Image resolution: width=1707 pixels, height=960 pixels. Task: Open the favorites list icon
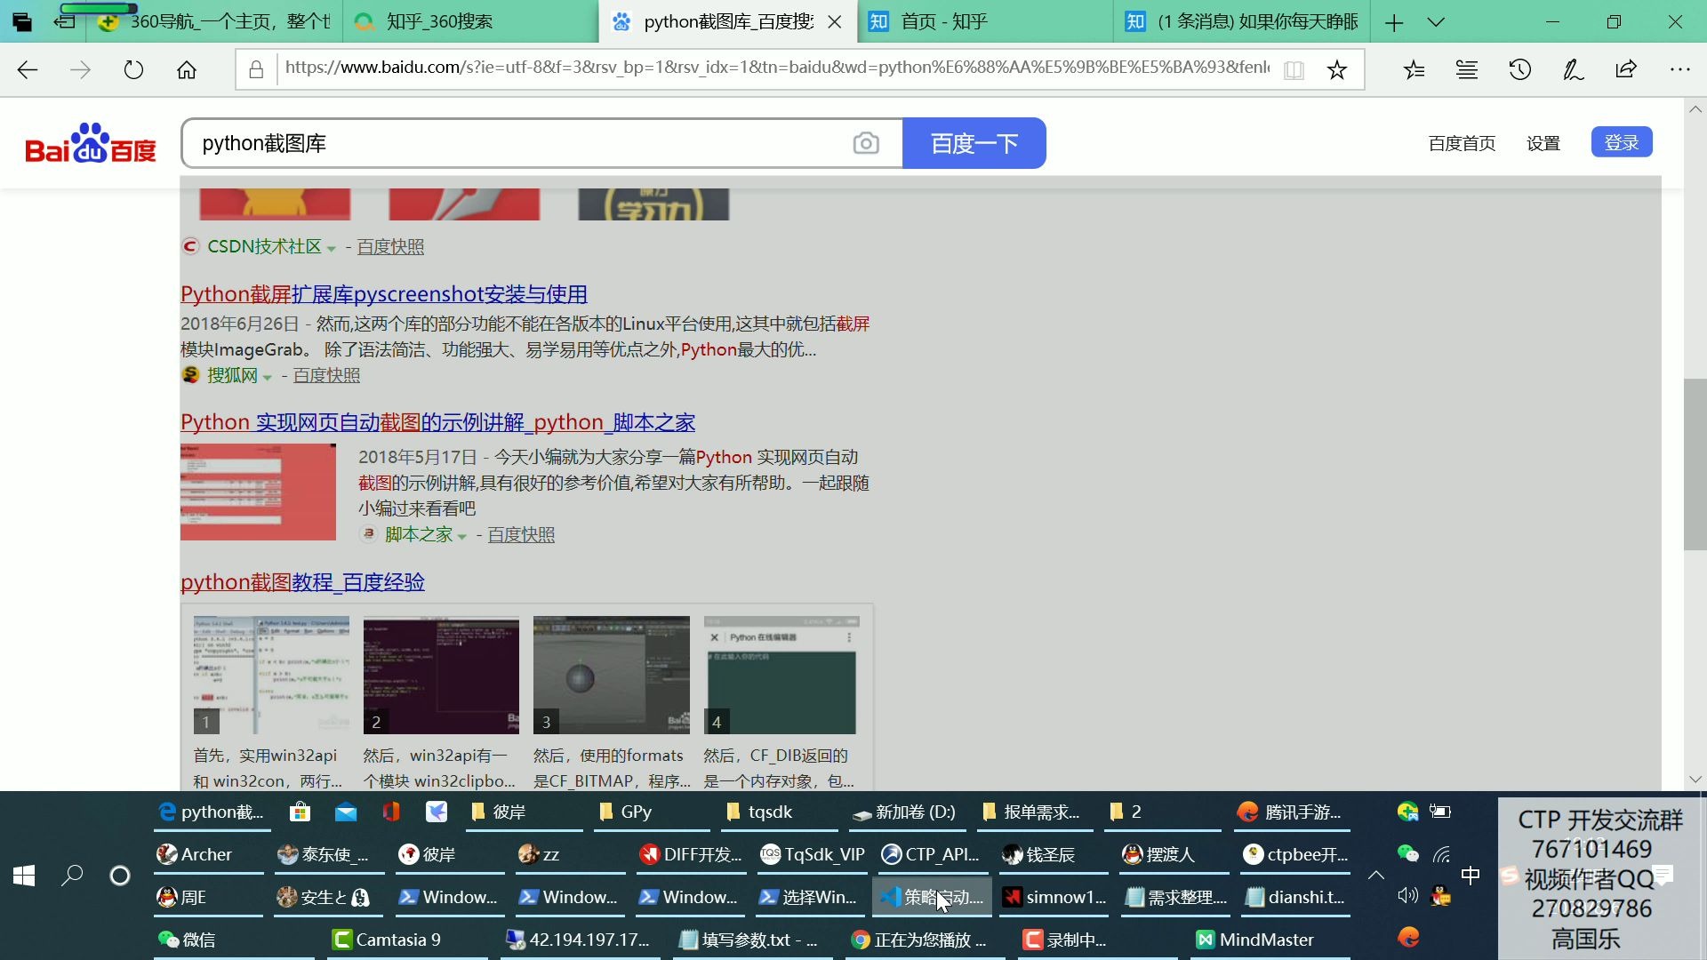pyautogui.click(x=1414, y=69)
